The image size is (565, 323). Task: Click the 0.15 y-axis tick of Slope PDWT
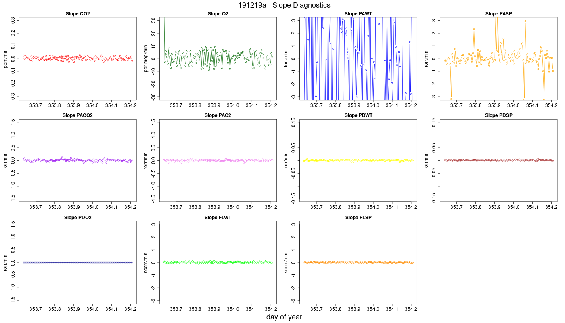[x=294, y=122]
